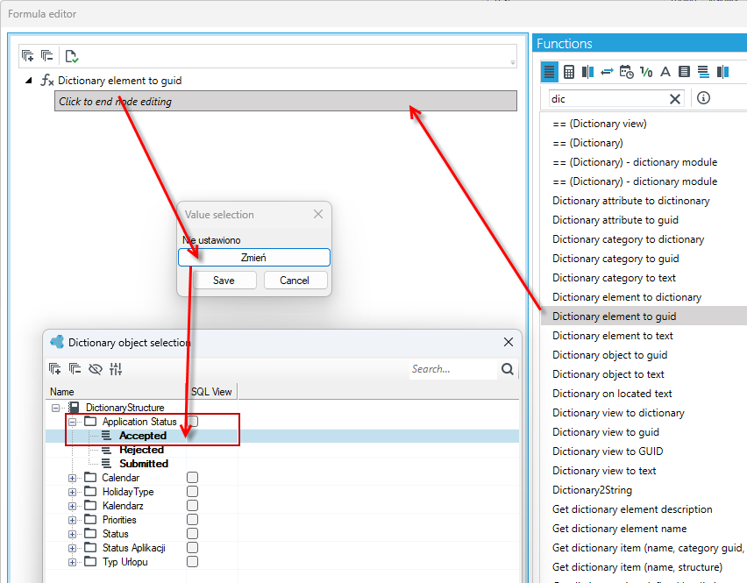Clear the 'dic' function filter with the X
Image resolution: width=747 pixels, height=583 pixels.
coord(674,99)
